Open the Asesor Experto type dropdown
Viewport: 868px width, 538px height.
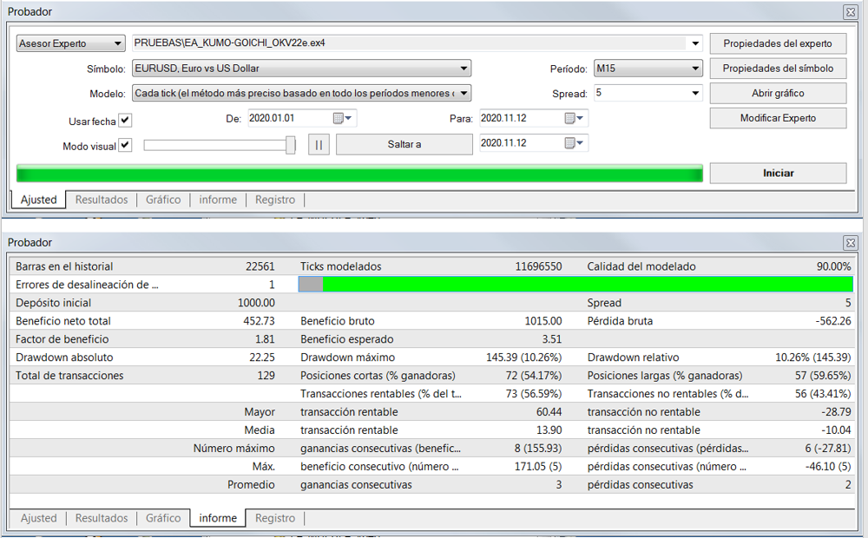click(x=70, y=43)
